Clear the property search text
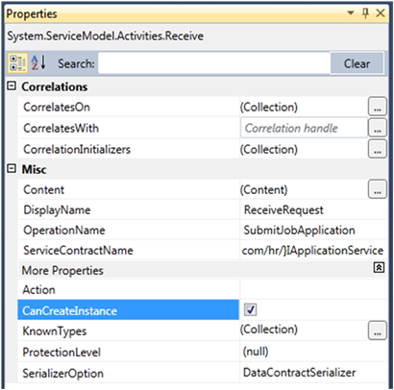Viewport: 394px width, 390px height. (x=357, y=63)
